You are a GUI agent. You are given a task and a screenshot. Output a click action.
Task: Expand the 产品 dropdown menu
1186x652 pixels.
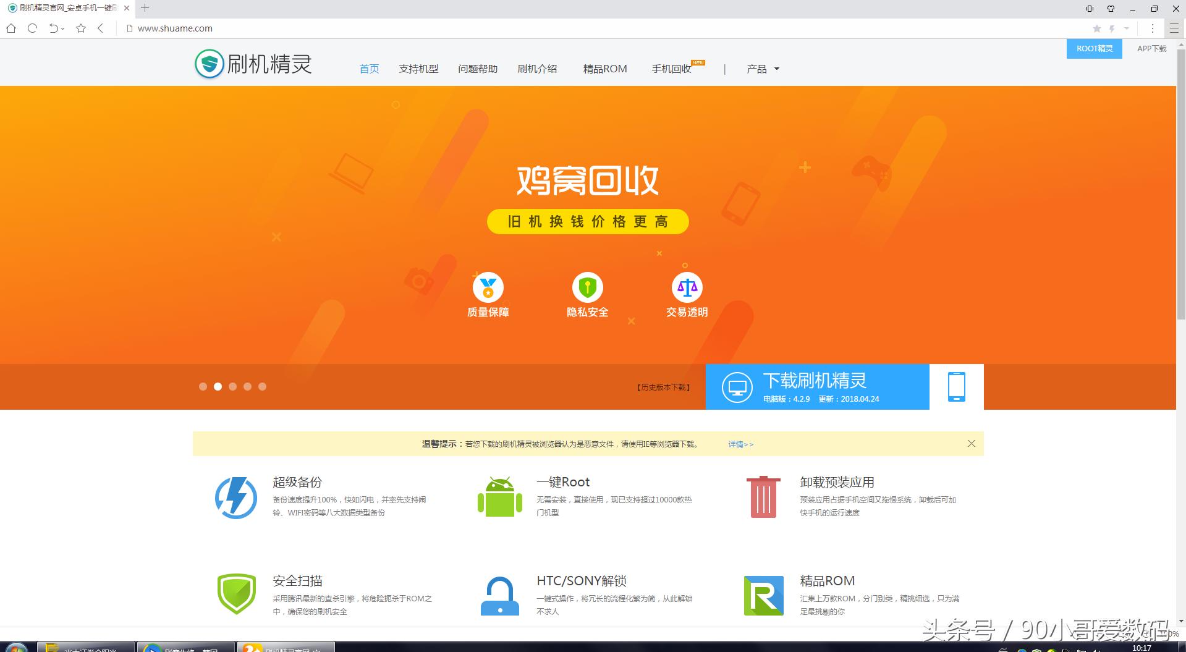tap(761, 69)
